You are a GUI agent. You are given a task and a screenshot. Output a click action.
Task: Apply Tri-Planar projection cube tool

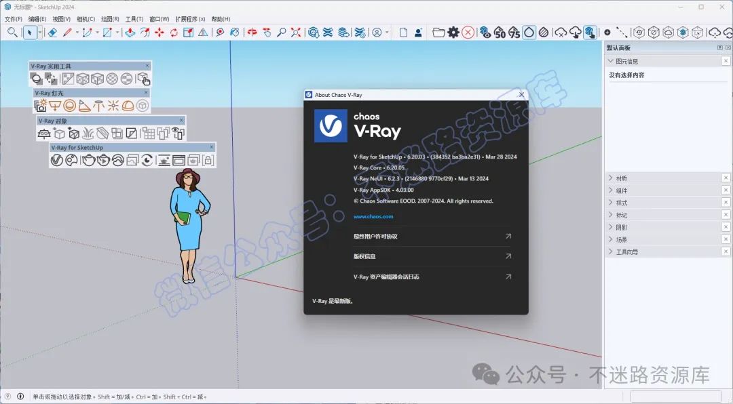tap(83, 79)
